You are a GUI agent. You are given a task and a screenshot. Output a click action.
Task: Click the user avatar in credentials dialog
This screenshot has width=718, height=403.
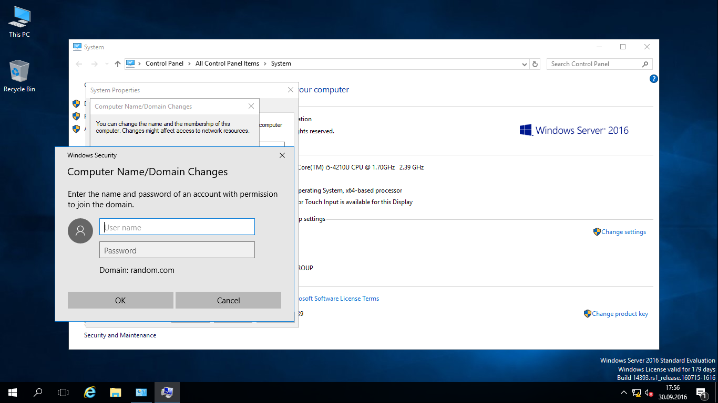(x=80, y=230)
